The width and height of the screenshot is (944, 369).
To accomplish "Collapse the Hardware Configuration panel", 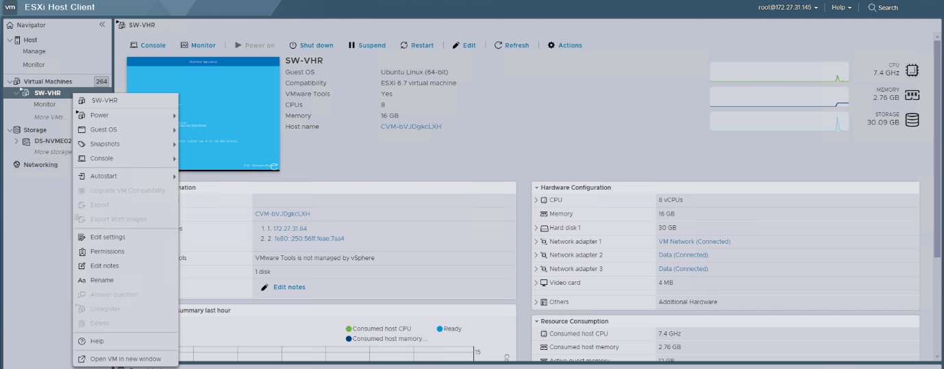I will (537, 188).
